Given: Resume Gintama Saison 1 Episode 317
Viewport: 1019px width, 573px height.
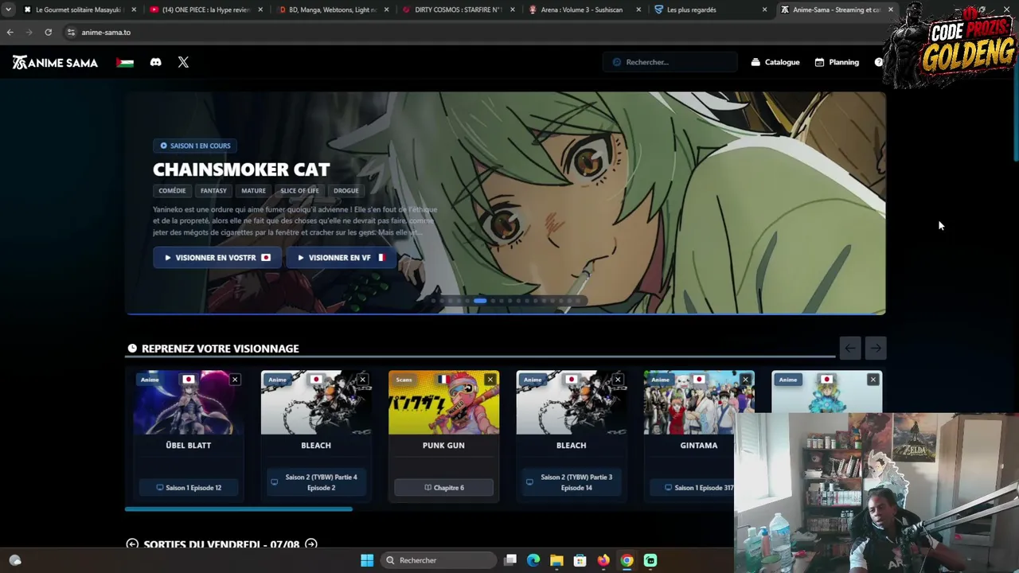Looking at the screenshot, I should 698,487.
